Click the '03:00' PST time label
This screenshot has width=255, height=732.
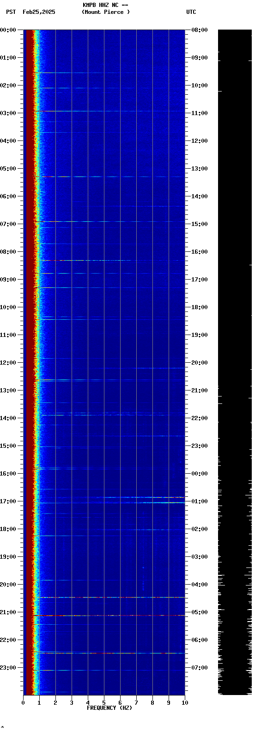coord(8,113)
